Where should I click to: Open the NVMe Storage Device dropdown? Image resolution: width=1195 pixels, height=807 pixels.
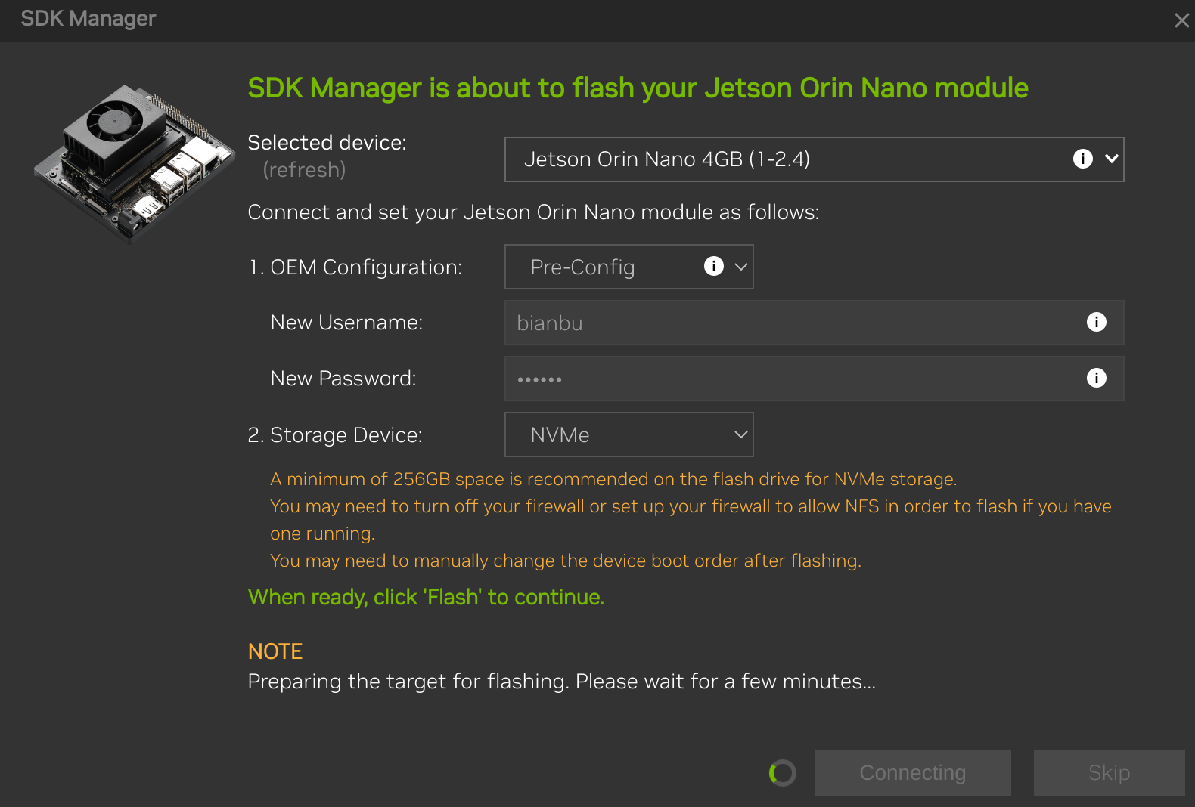(x=628, y=434)
